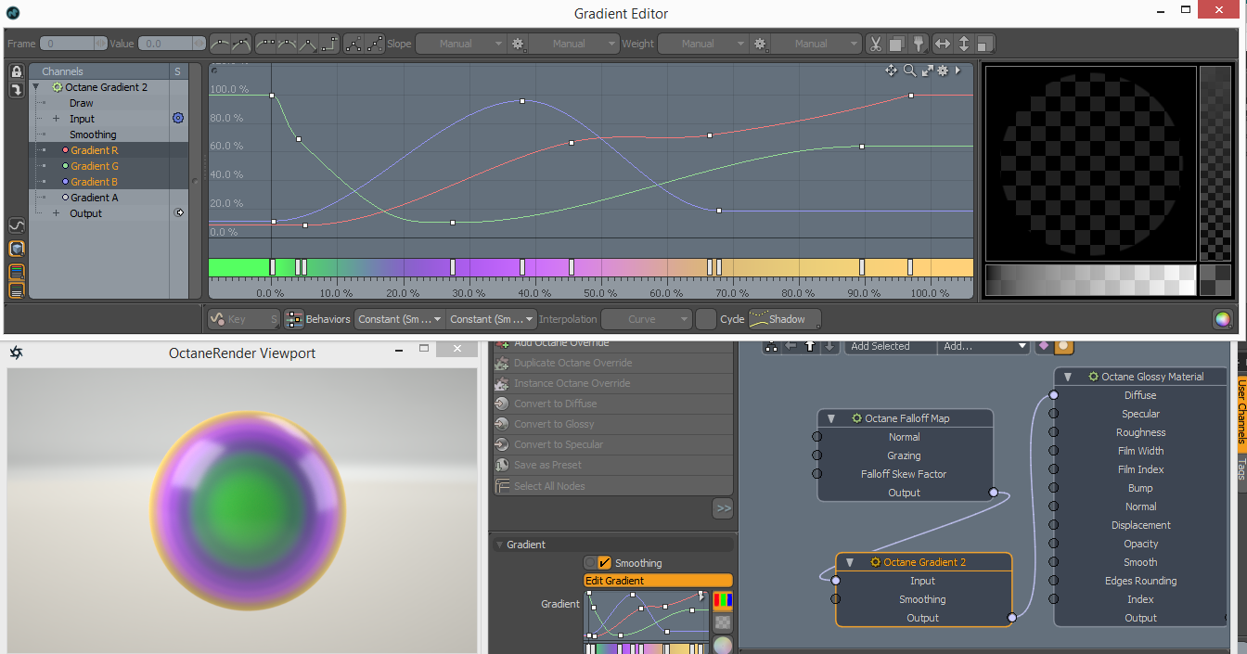1247x654 pixels.
Task: Click the Slope gear icon
Action: click(518, 44)
